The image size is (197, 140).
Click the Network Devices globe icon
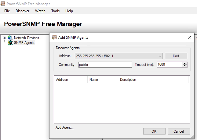(x=10, y=38)
